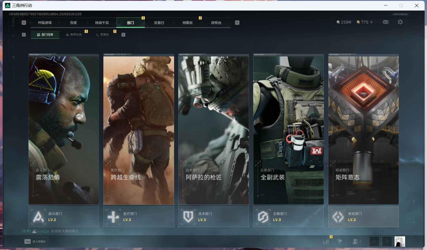Screen dimensions: 427x250
Task: Switch to the 改枪台 tab
Action: pos(216,23)
